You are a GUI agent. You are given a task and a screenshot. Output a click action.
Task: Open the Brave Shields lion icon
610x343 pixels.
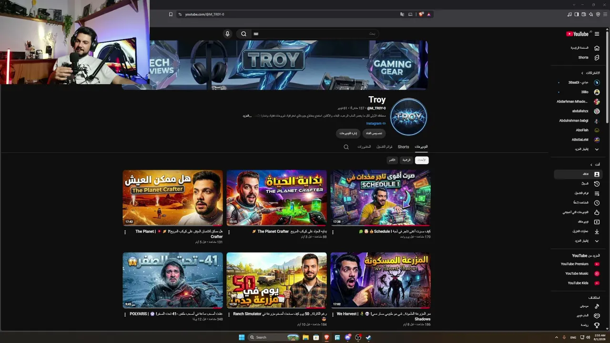tap(421, 14)
